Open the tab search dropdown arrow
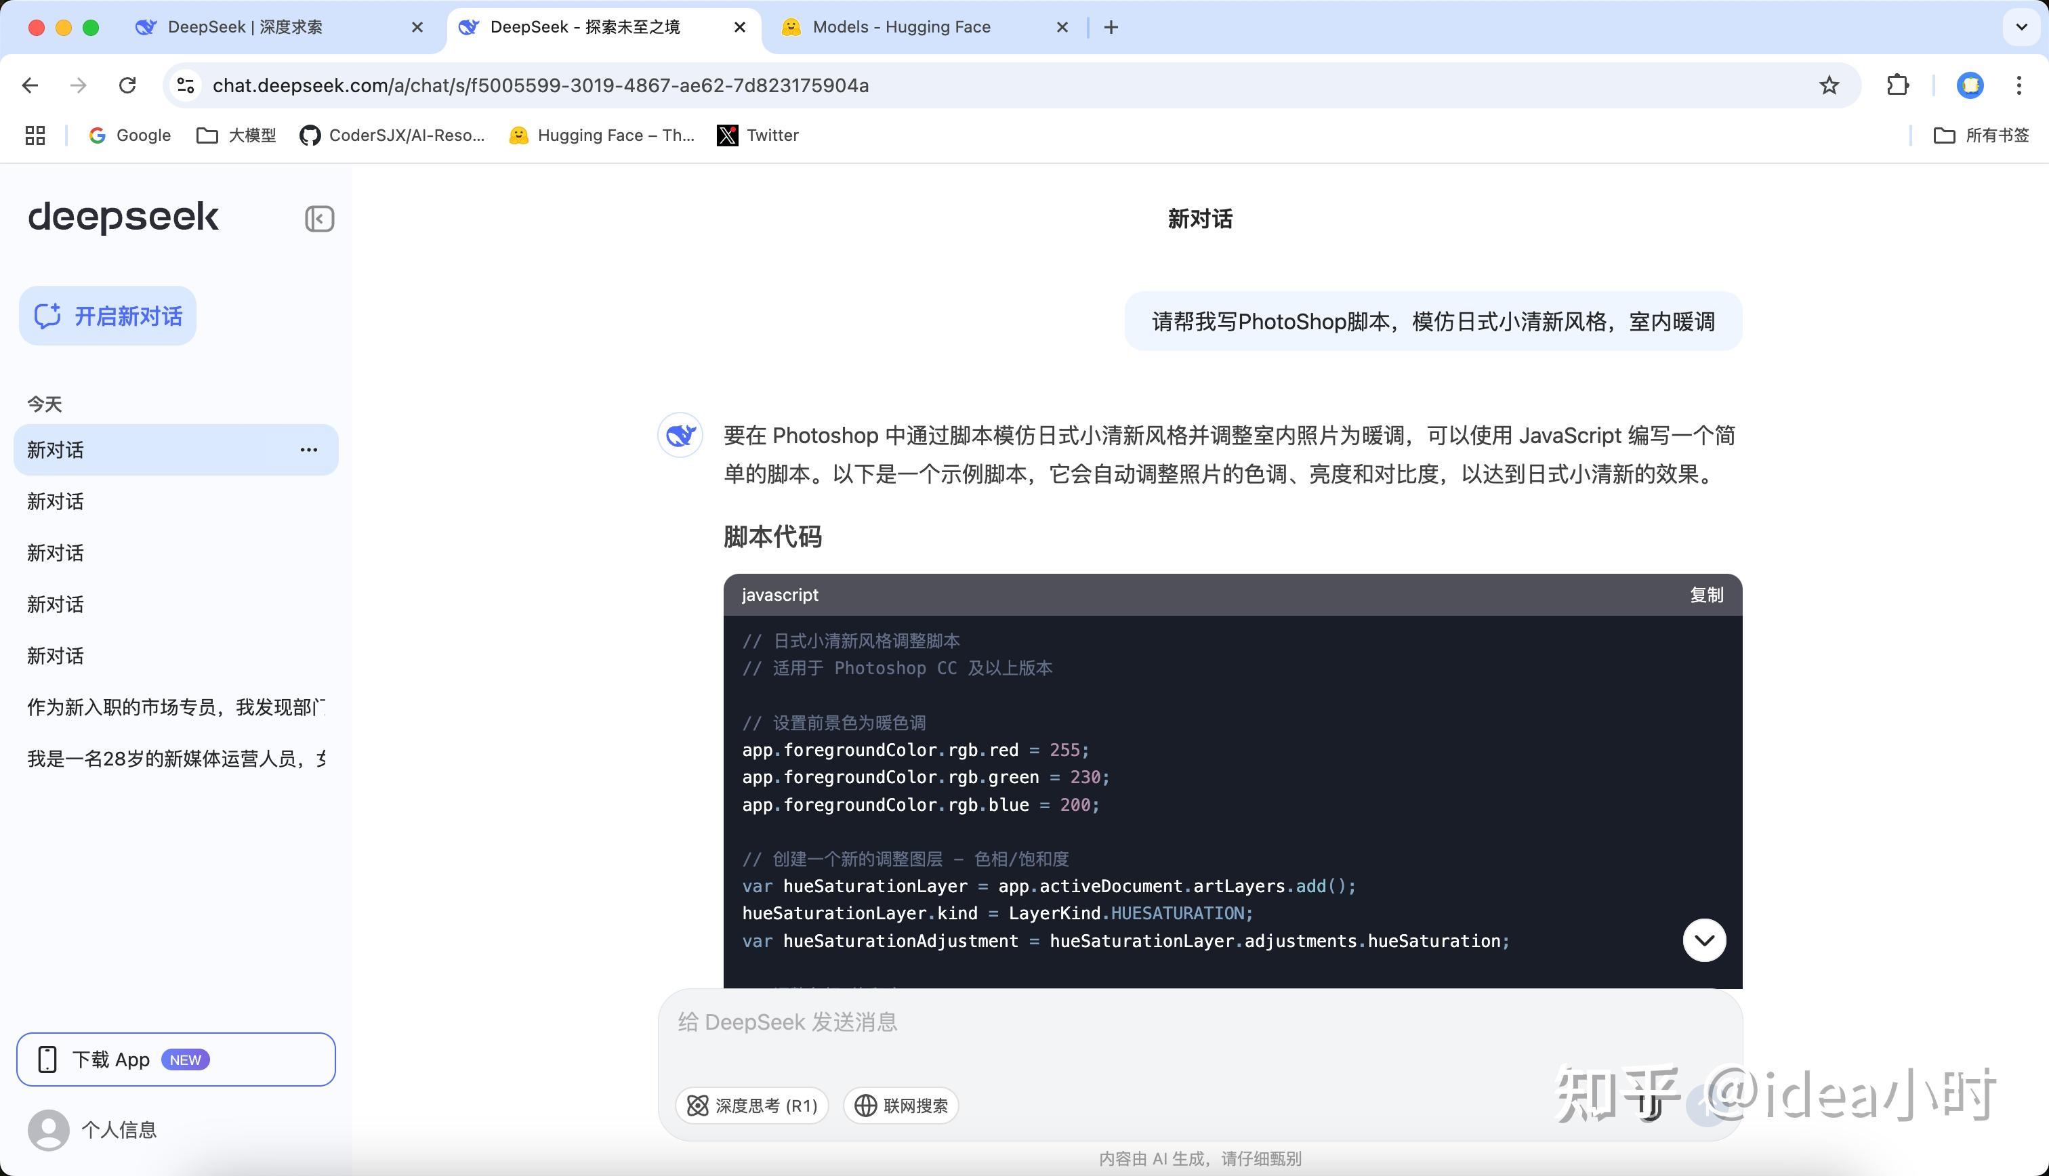Image resolution: width=2049 pixels, height=1176 pixels. (2021, 26)
